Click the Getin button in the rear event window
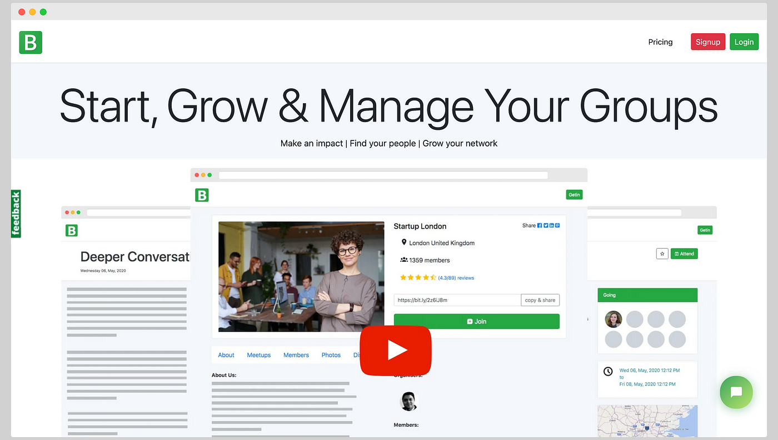The width and height of the screenshot is (778, 440). 705,230
